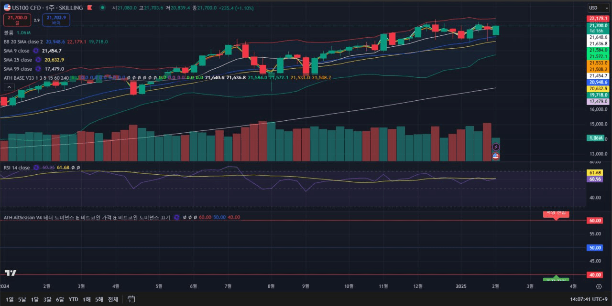Click the ATH BASE V33 indicator label
612x306 pixels.
(x=36, y=78)
